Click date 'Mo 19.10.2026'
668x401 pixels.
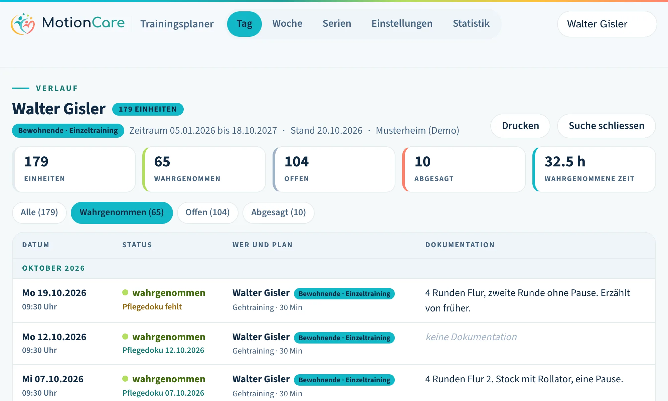(x=54, y=293)
